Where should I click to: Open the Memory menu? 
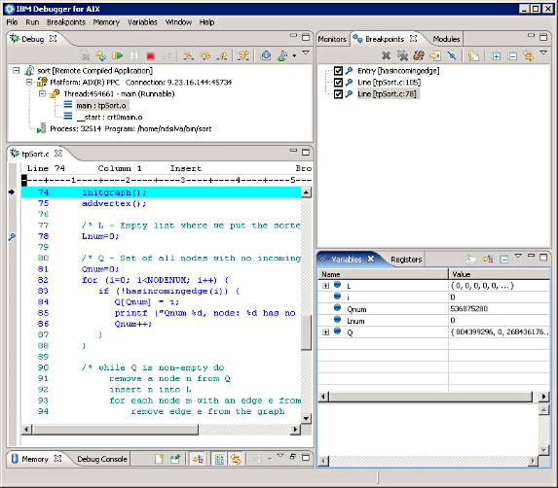106,22
